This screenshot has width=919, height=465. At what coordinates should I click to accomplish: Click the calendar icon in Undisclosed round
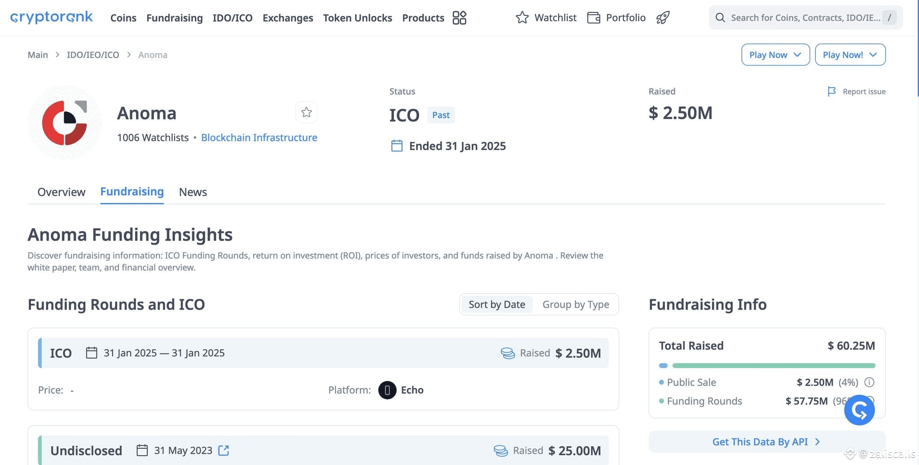142,450
